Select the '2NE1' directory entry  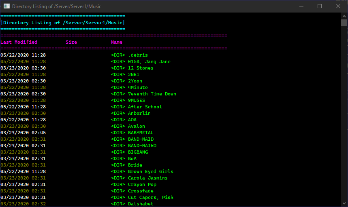coord(134,74)
